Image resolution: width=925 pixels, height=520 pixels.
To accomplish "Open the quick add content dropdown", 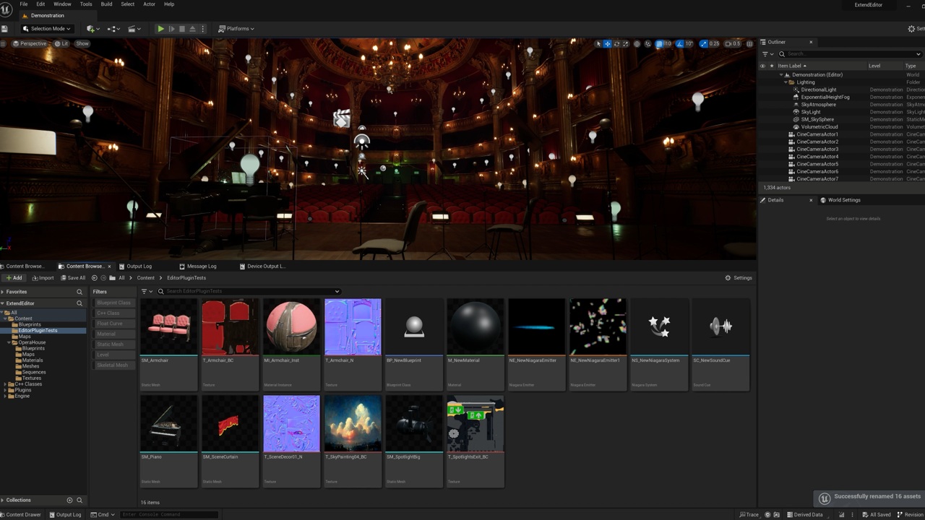I will 92,28.
